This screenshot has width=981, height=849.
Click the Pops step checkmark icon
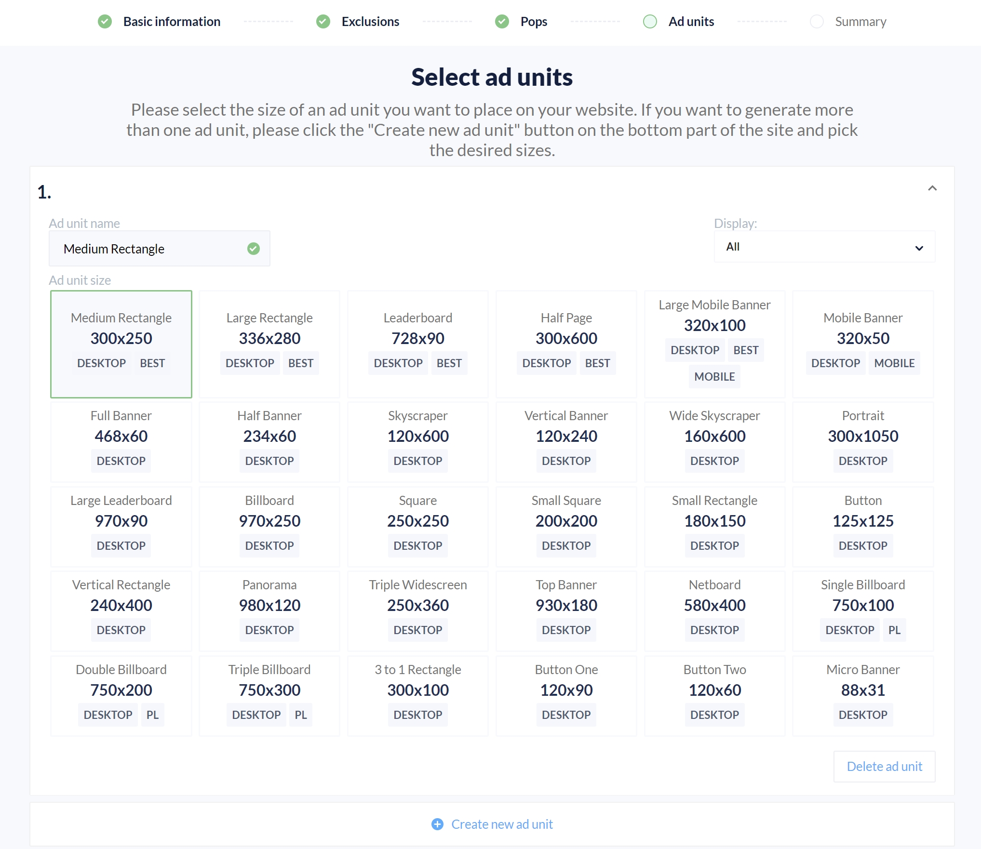pyautogui.click(x=502, y=22)
